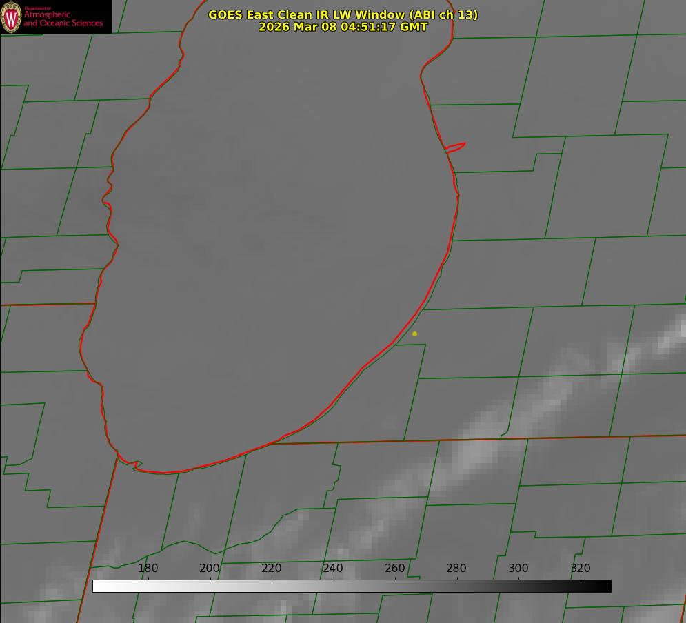Click the 300 colorbar tick label
This screenshot has width=686, height=623.
click(518, 568)
